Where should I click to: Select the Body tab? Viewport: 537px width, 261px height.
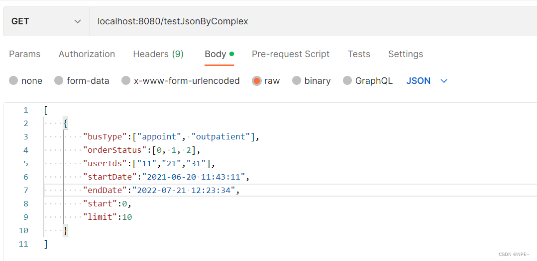pos(215,54)
